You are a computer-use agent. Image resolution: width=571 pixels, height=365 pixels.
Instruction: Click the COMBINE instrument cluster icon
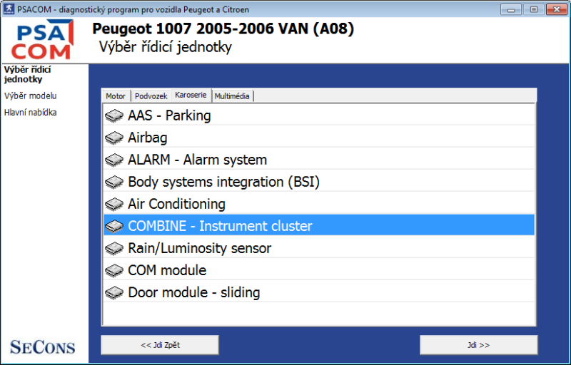(114, 226)
